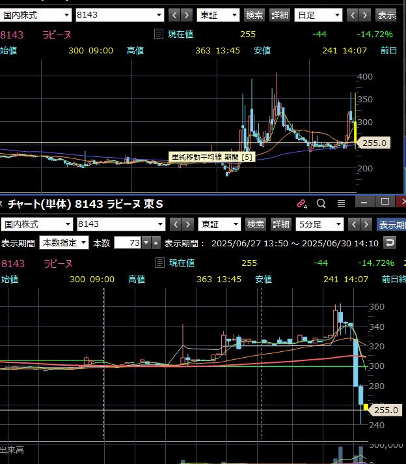406x464 pixels.
Task: Open the 日足 timeframe dropdown
Action: [x=318, y=15]
